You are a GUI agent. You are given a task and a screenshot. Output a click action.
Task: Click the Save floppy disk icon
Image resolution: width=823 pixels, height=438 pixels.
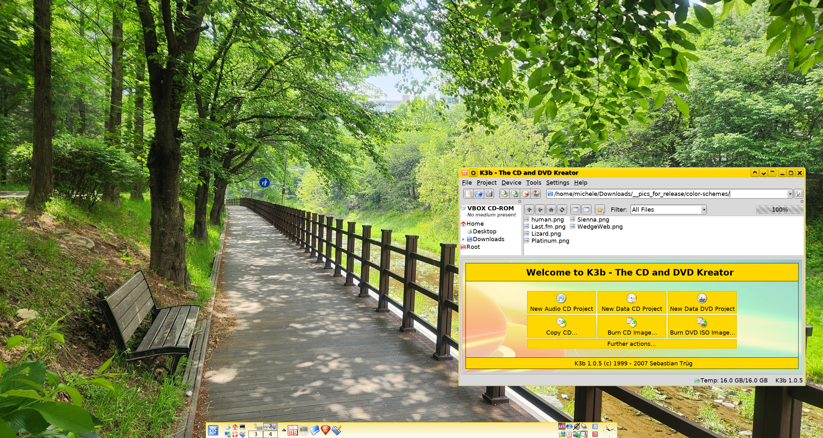point(489,194)
